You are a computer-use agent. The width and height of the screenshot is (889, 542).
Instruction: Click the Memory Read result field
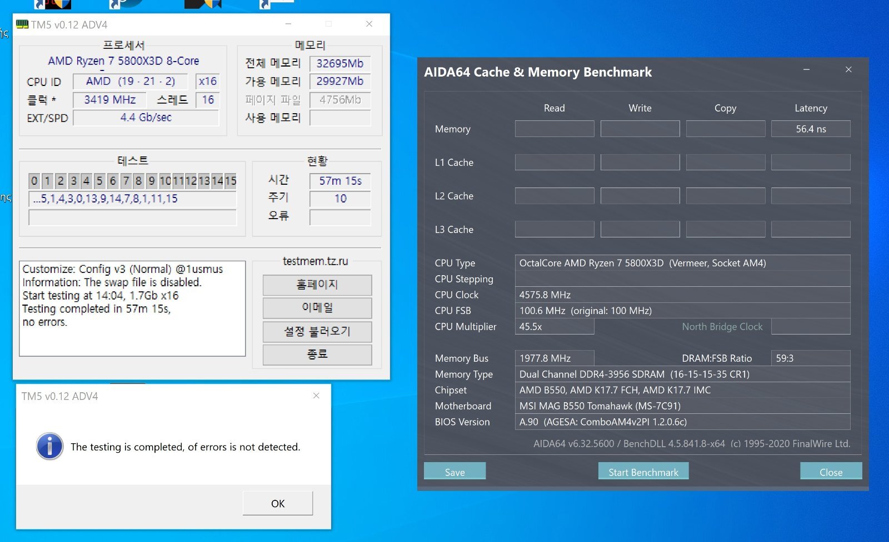[555, 129]
